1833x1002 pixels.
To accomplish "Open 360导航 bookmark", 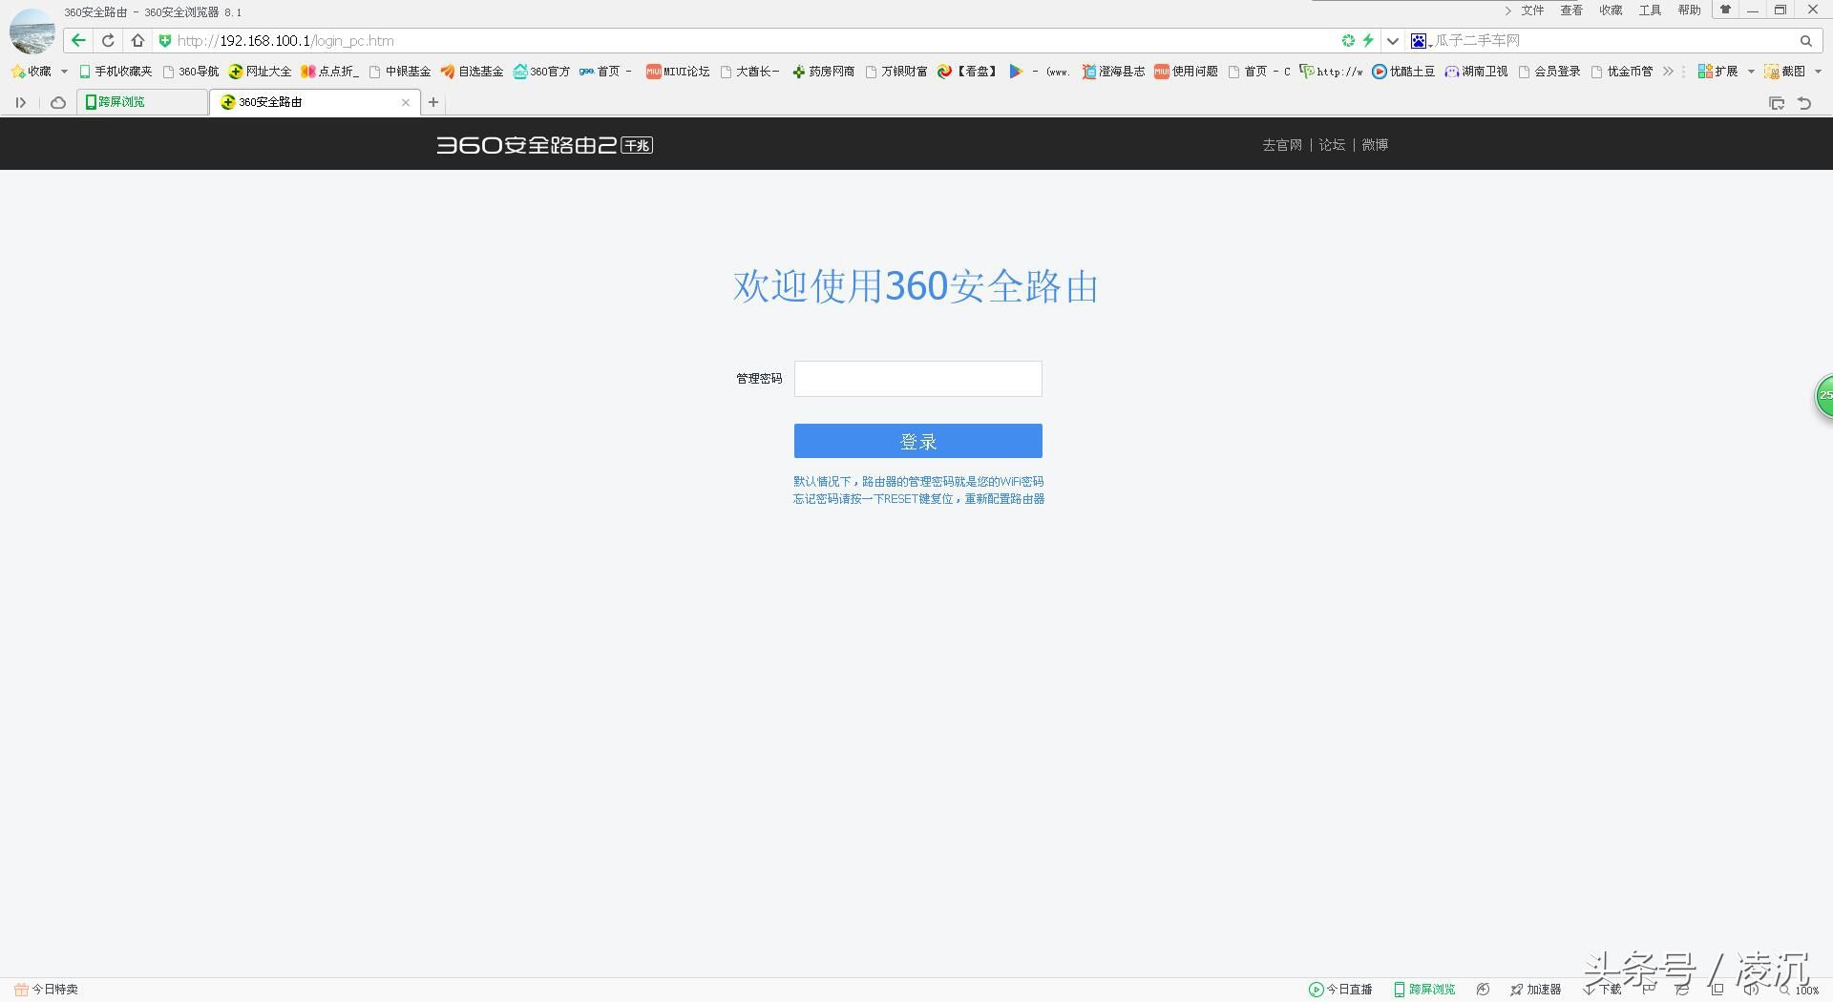I will (x=191, y=71).
